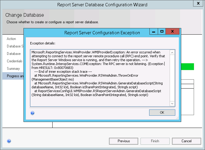Click scroll down arrow in exception details
The height and width of the screenshot is (150, 205).
tap(172, 103)
